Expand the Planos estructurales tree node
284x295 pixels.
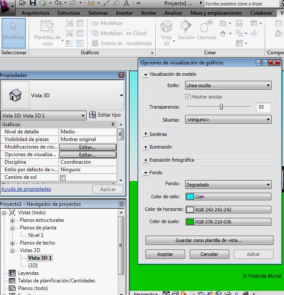[13, 220]
